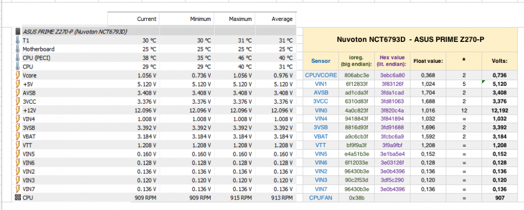524x210 pixels.
Task: Click hex value 3fcbc6a9 in VBAT row
Action: [392, 136]
